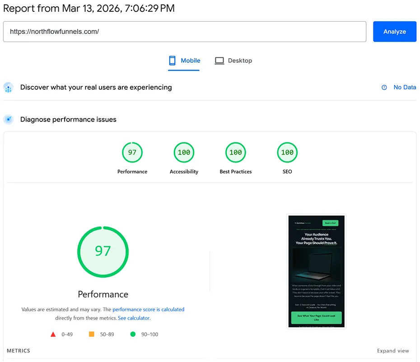
Task: Collapse the real users experience section
Action: point(96,87)
